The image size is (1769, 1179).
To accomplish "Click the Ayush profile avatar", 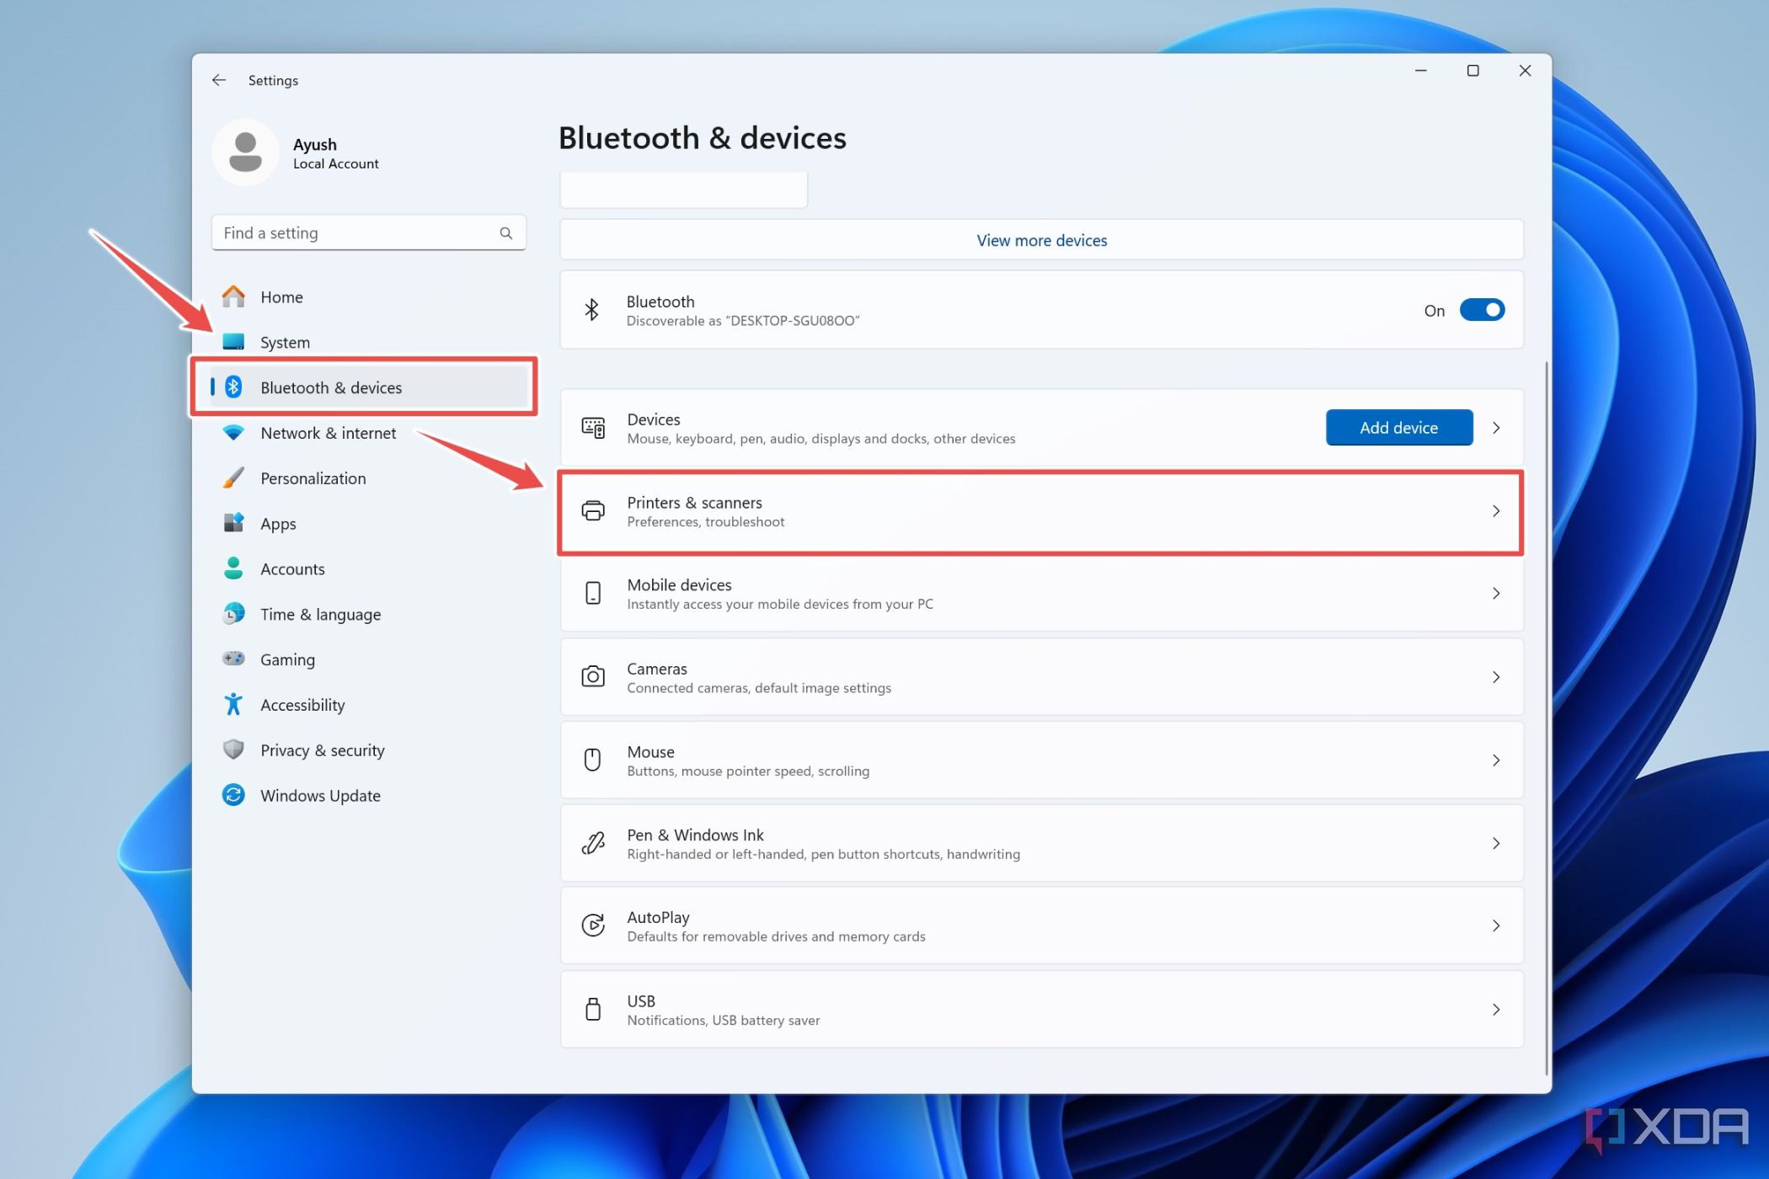I will [x=245, y=152].
